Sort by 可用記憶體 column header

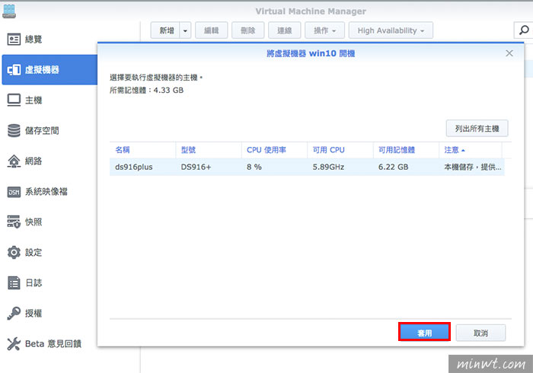(x=406, y=150)
